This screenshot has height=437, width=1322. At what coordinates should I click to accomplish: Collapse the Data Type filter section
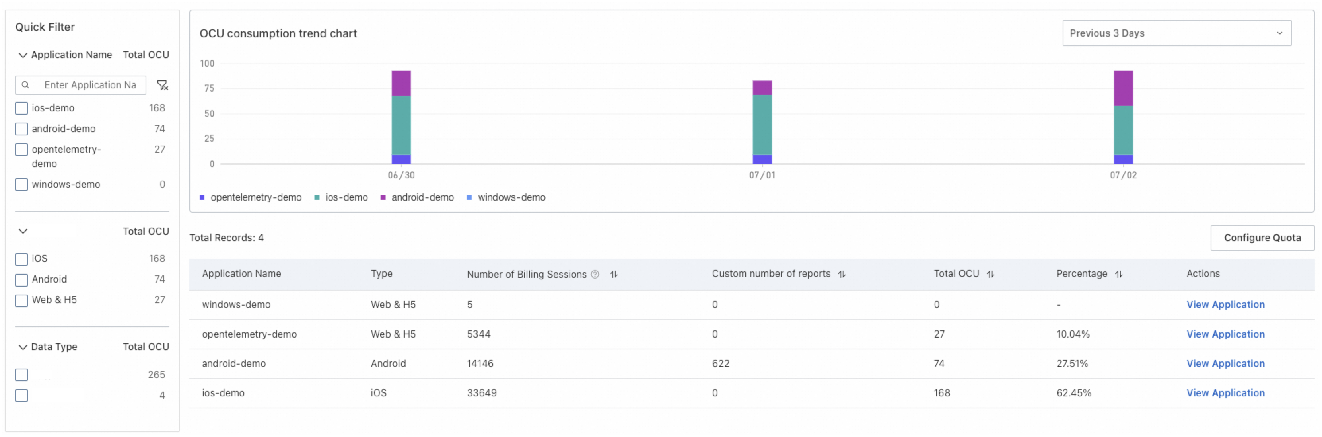coord(23,347)
